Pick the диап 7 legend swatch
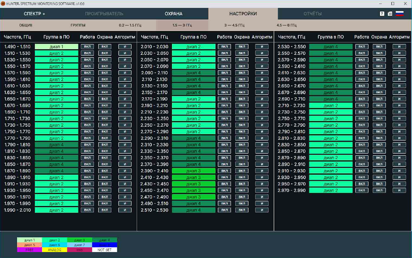This screenshot has height=258, width=412. tap(79, 245)
